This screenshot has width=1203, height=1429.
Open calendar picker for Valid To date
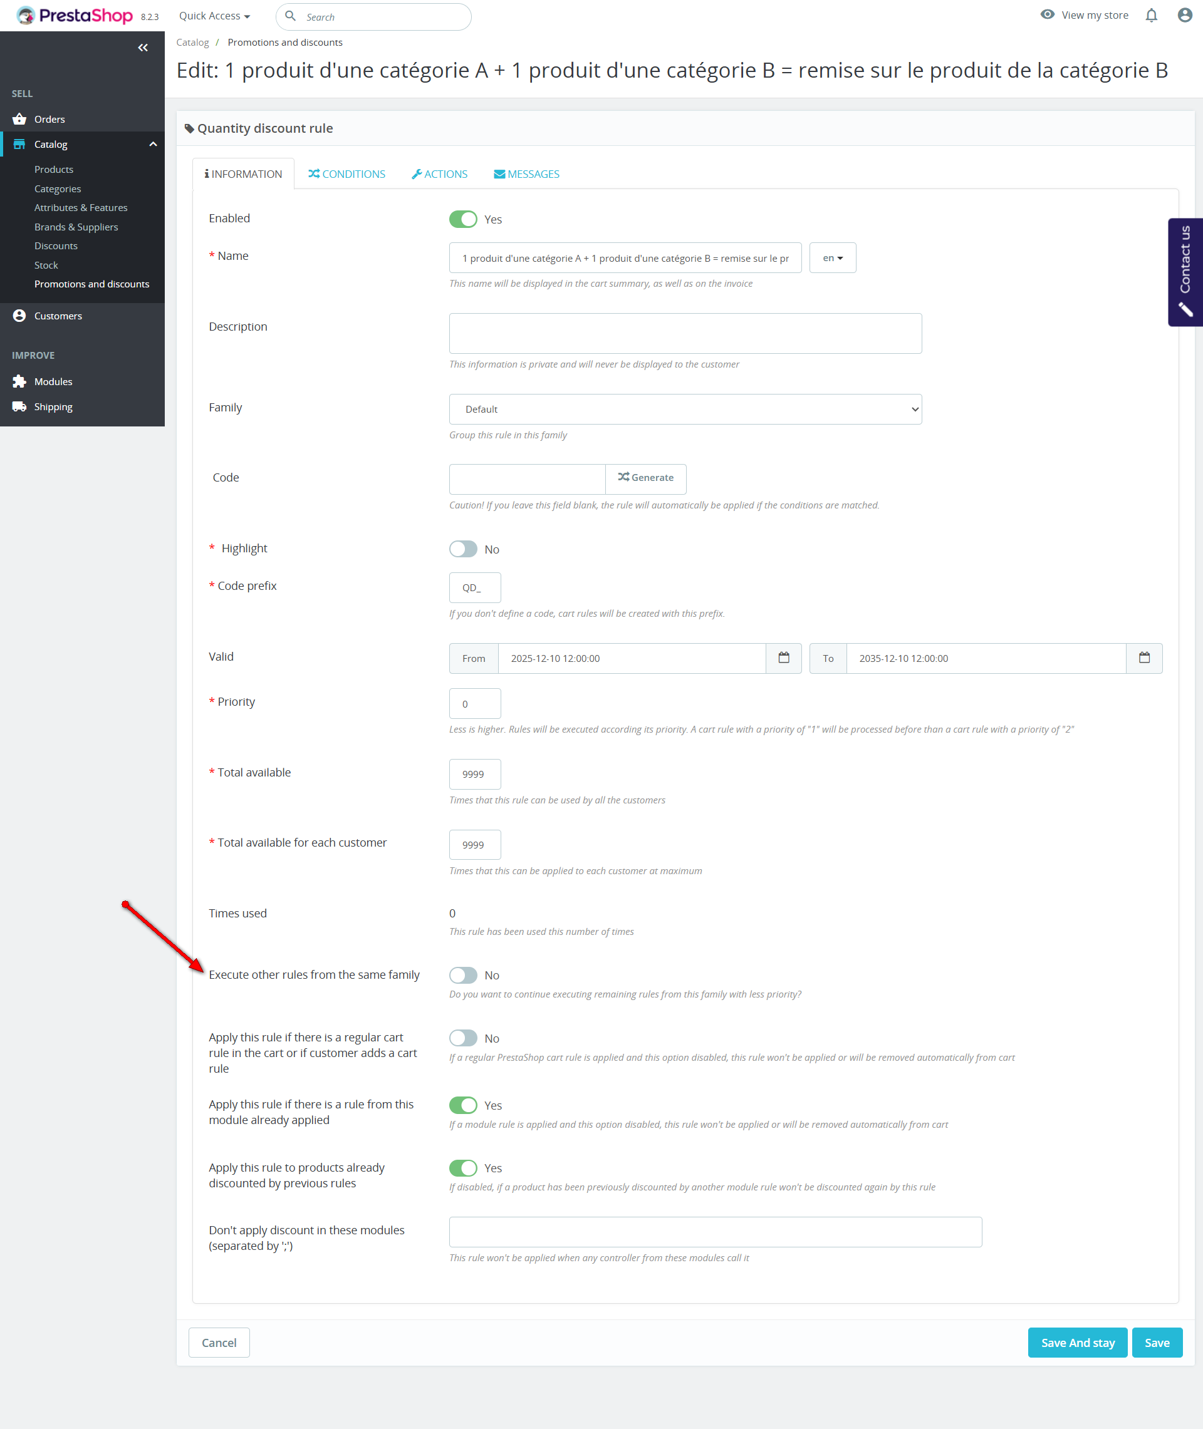(1143, 658)
